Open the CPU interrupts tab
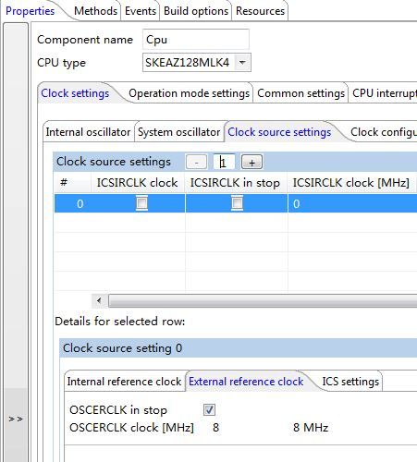Viewport: 417px width, 462px height. click(x=384, y=93)
